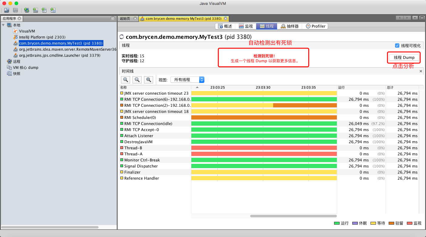Image resolution: width=426 pixels, height=237 pixels.
Task: Click the zoom-to-fit timeline magnifier icon
Action: [149, 80]
